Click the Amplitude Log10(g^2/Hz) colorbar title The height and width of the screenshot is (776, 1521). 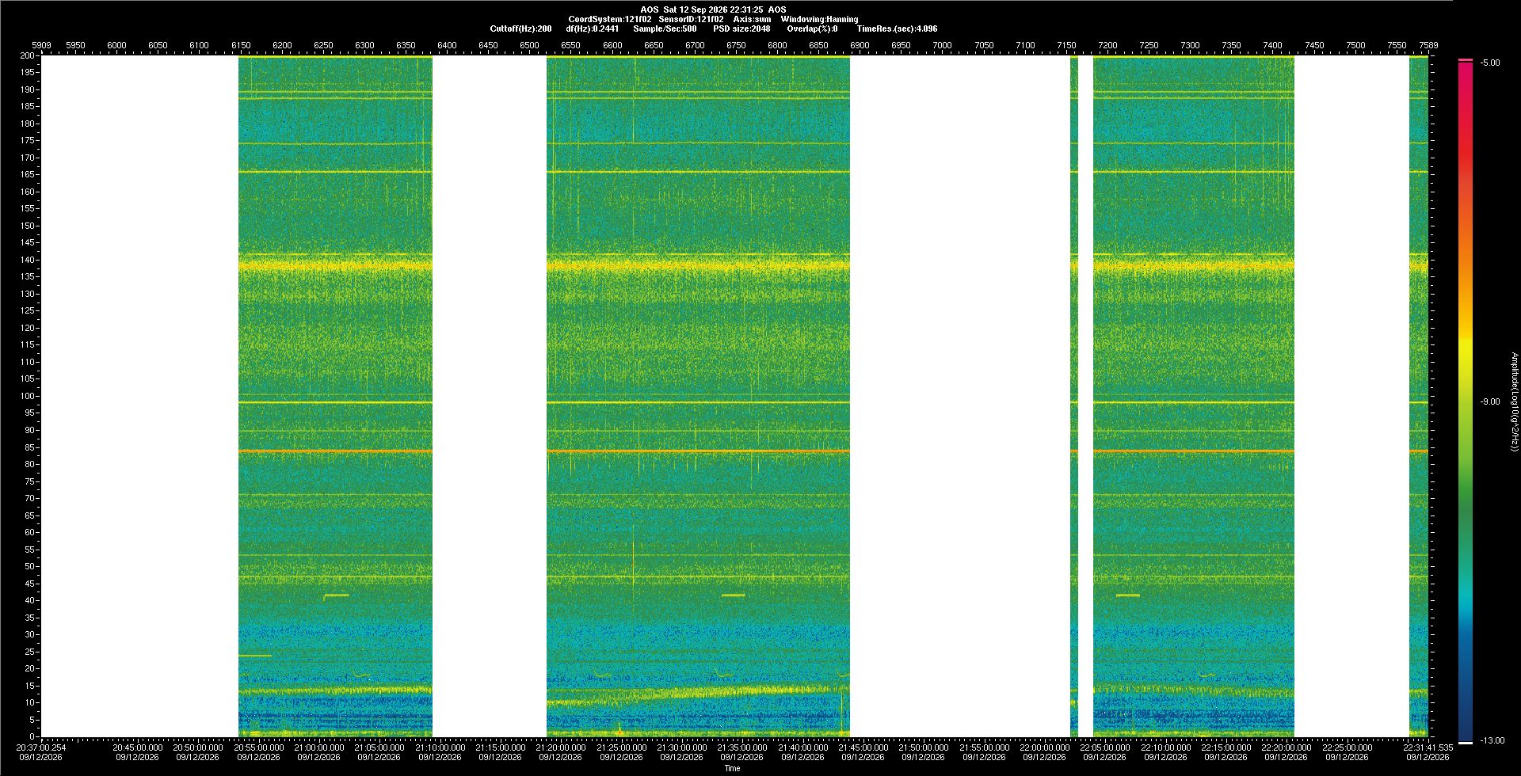[1514, 401]
